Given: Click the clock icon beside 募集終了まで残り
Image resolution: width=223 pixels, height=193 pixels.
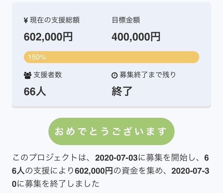Looking at the screenshot, I should (114, 75).
